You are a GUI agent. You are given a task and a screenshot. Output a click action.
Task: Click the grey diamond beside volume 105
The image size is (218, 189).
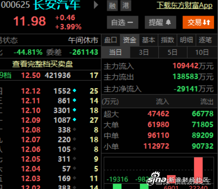(x=74, y=149)
